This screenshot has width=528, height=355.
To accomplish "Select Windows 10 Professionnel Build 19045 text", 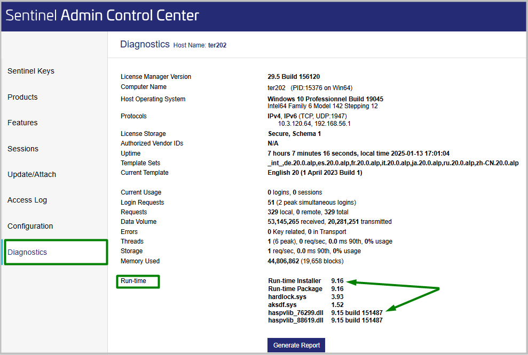I will [x=325, y=99].
